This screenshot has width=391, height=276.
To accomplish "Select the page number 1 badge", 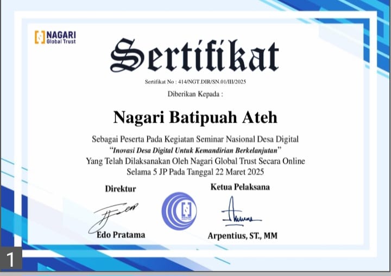I will pos(11,258).
